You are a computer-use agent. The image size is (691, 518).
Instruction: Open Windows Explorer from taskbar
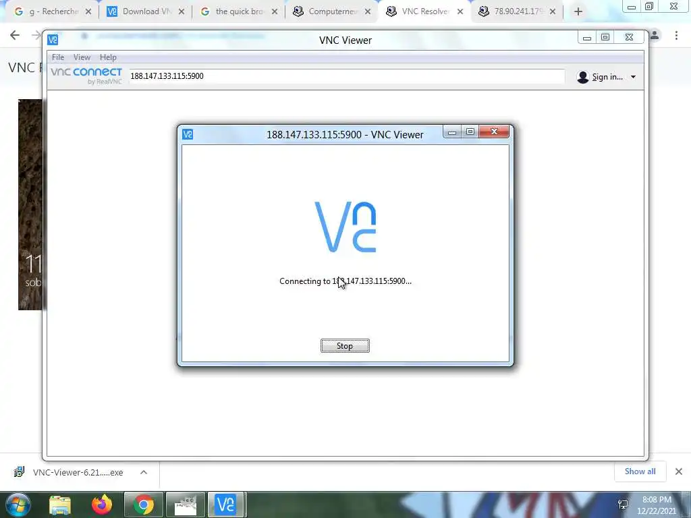tap(60, 505)
